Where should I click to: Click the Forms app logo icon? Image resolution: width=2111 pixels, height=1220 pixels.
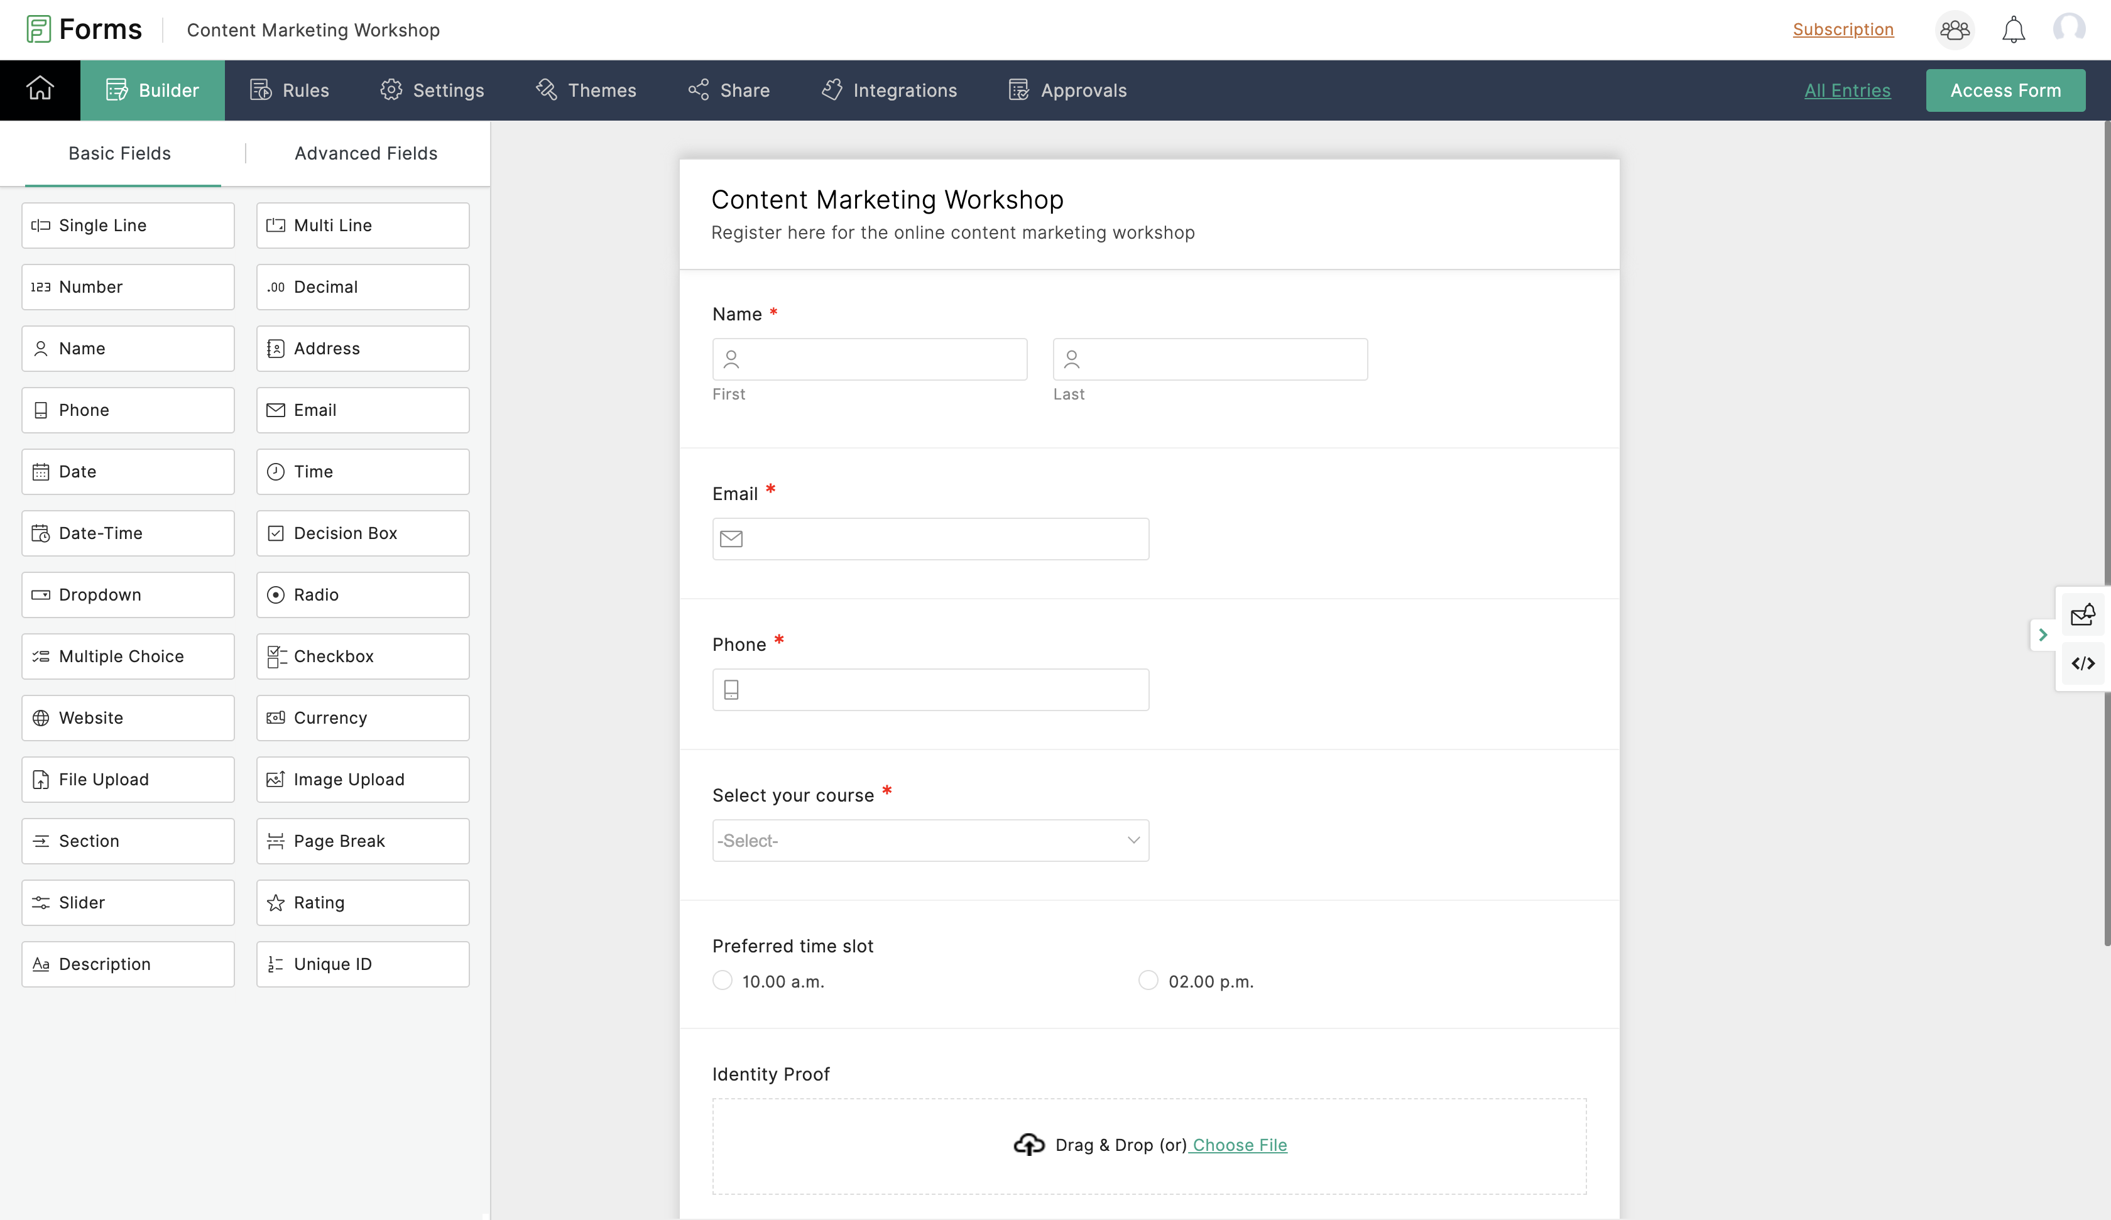pyautogui.click(x=38, y=28)
